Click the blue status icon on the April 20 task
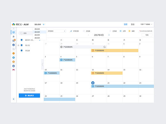 [93, 86]
